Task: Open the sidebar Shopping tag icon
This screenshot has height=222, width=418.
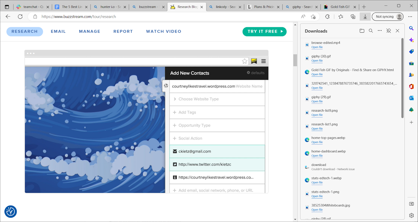Action: tap(411, 52)
